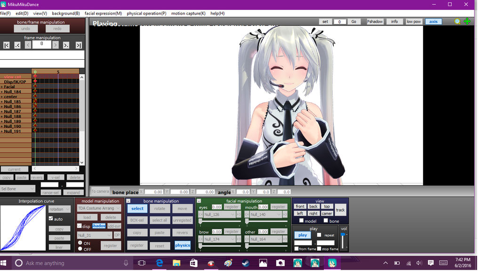Open the edit(D) menu
This screenshot has width=482, height=271.
coord(22,13)
